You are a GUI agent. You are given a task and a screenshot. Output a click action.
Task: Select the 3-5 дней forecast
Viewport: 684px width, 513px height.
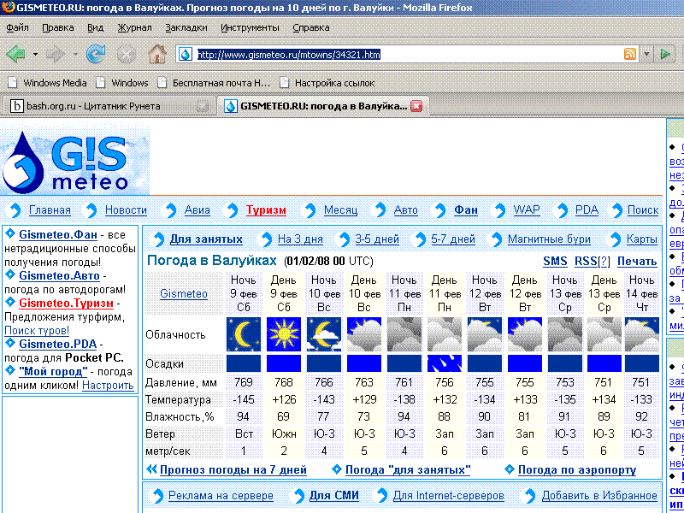click(x=377, y=239)
